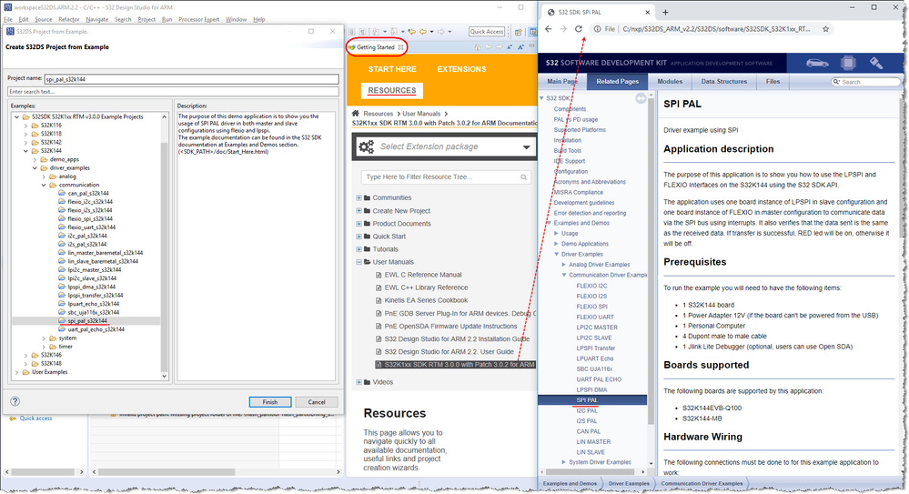Open Select Extension package dropdown
Image resolution: width=909 pixels, height=494 pixels.
coord(526,146)
